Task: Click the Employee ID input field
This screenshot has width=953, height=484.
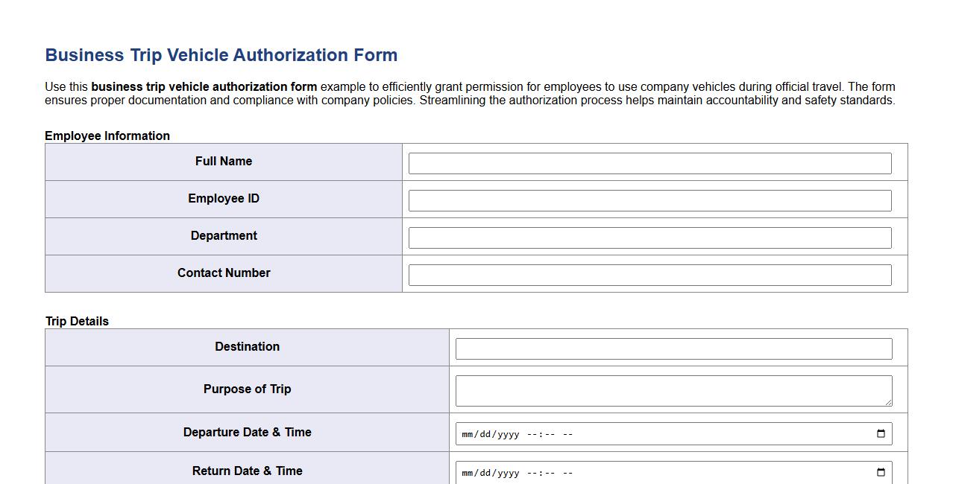Action: click(649, 200)
